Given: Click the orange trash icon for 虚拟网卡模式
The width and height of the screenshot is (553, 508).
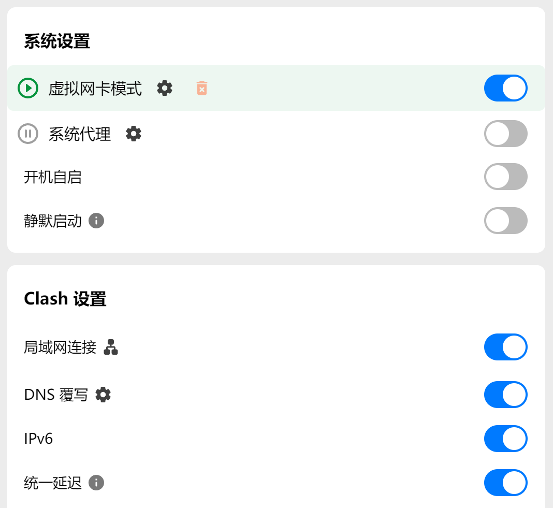Looking at the screenshot, I should tap(202, 88).
